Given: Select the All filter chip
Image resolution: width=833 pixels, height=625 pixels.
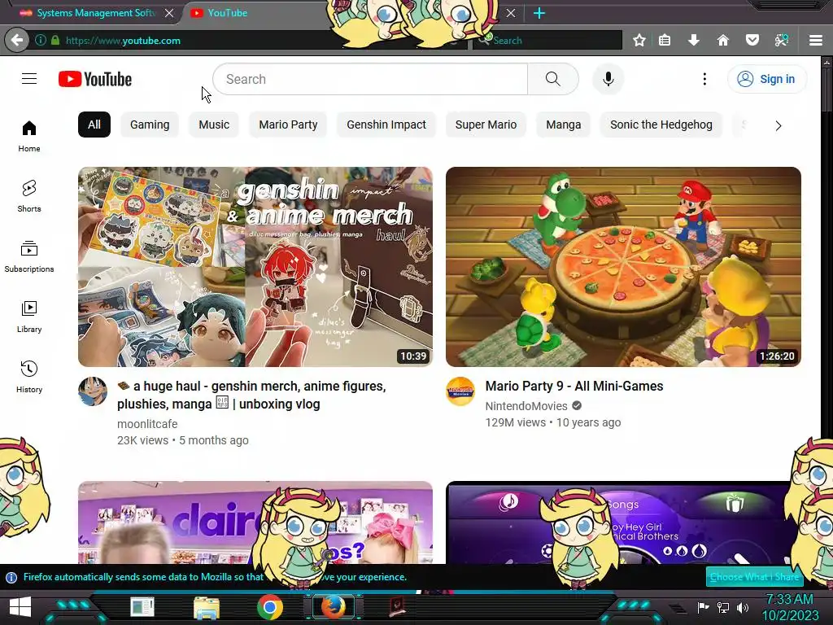Looking at the screenshot, I should click(94, 125).
